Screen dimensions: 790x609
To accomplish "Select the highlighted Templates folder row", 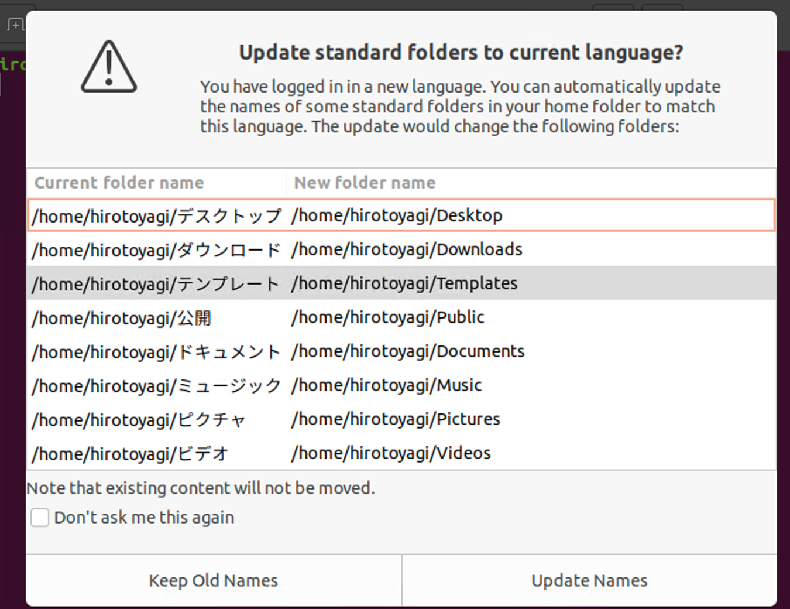I will (401, 283).
